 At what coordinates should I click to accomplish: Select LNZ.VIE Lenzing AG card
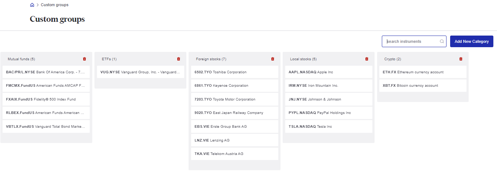point(235,140)
